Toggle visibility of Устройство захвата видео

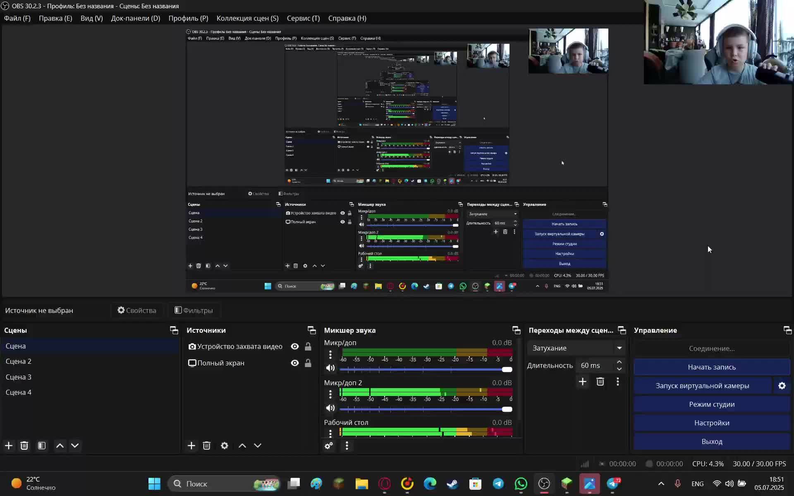pyautogui.click(x=295, y=346)
